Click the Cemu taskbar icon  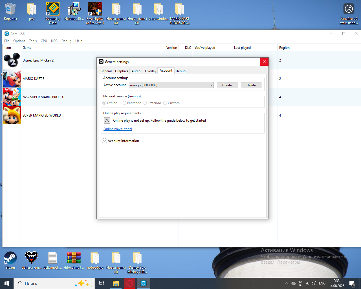pyautogui.click(x=144, y=283)
